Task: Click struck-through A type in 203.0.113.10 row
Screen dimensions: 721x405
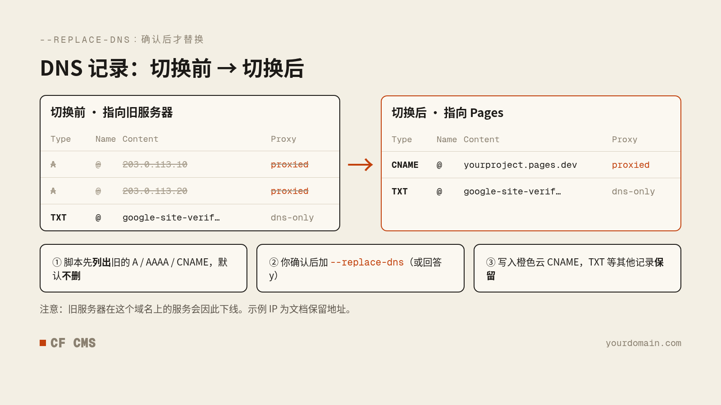Action: point(53,165)
